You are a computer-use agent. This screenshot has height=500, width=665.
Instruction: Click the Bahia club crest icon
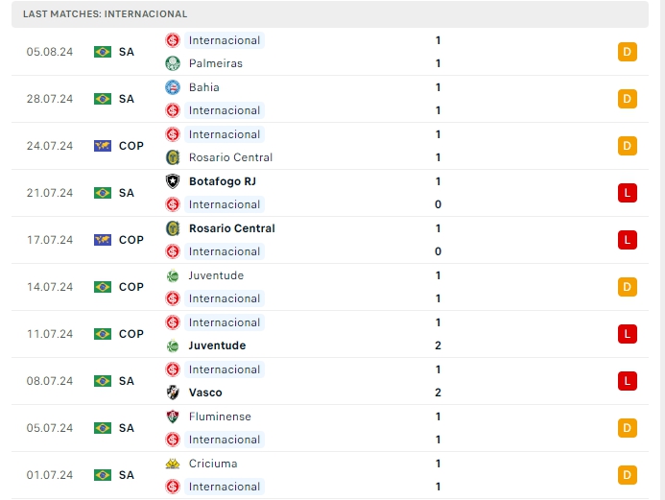coord(173,87)
